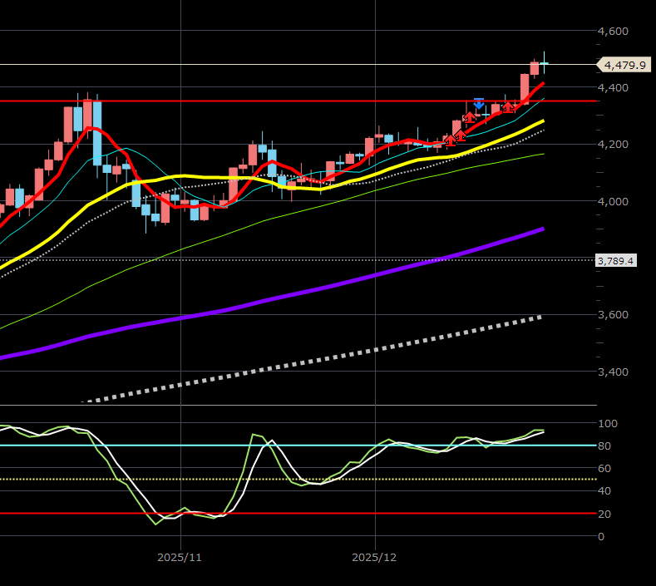Click the rightmost red up-arrow signal marker

point(510,107)
